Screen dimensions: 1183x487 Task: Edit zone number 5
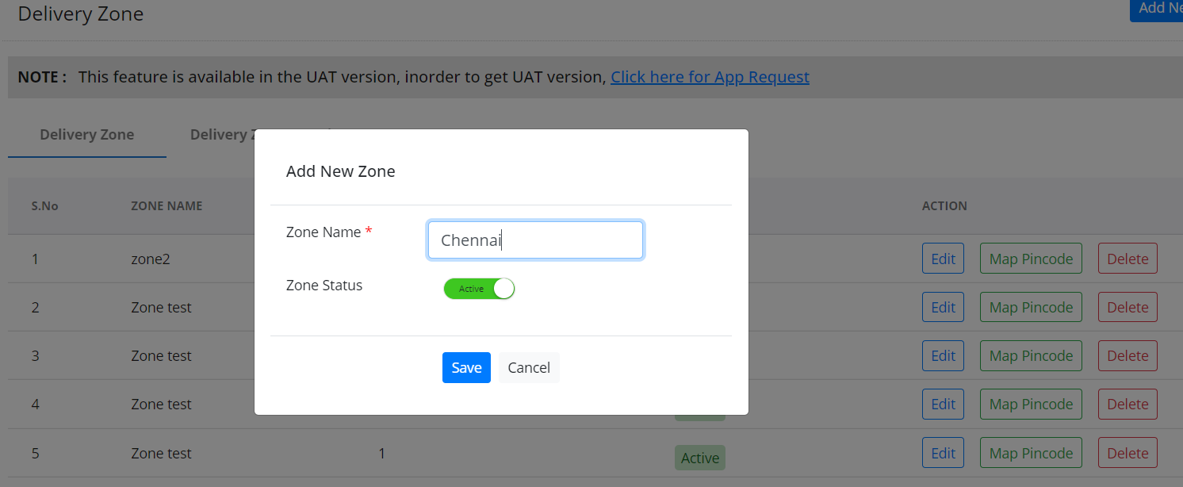(943, 453)
